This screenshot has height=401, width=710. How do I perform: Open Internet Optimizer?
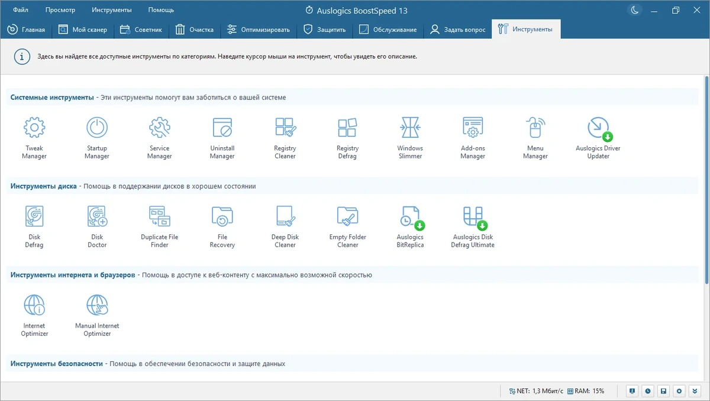[34, 316]
